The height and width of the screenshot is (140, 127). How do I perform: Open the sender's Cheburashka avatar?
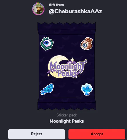point(38,9)
